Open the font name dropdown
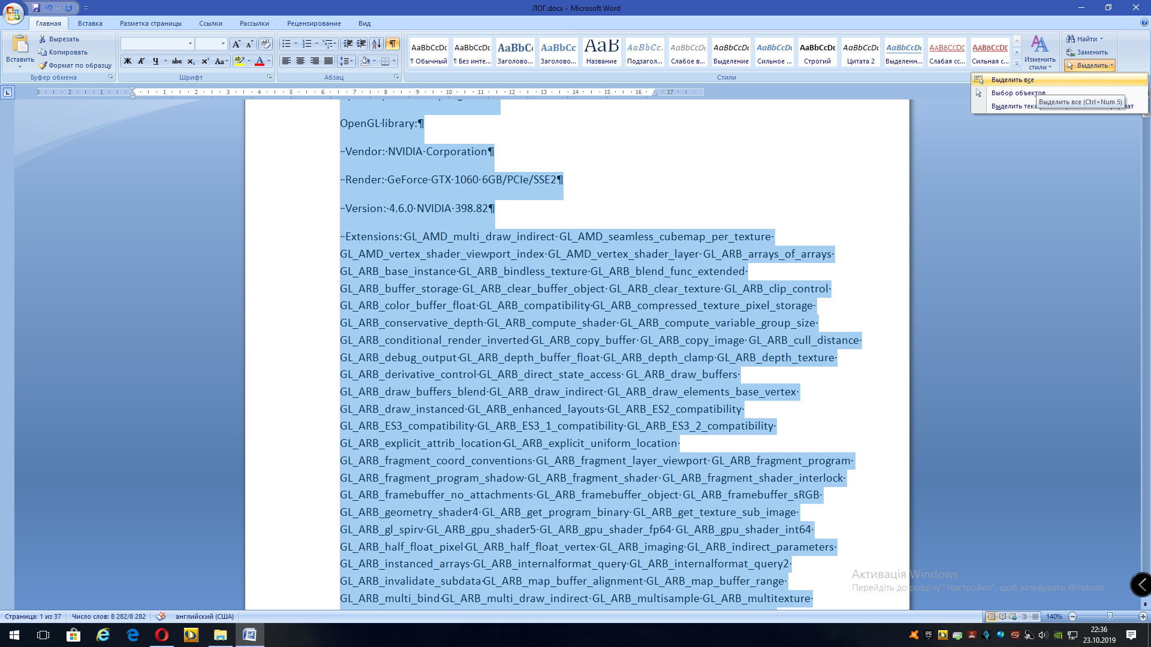 (x=190, y=44)
